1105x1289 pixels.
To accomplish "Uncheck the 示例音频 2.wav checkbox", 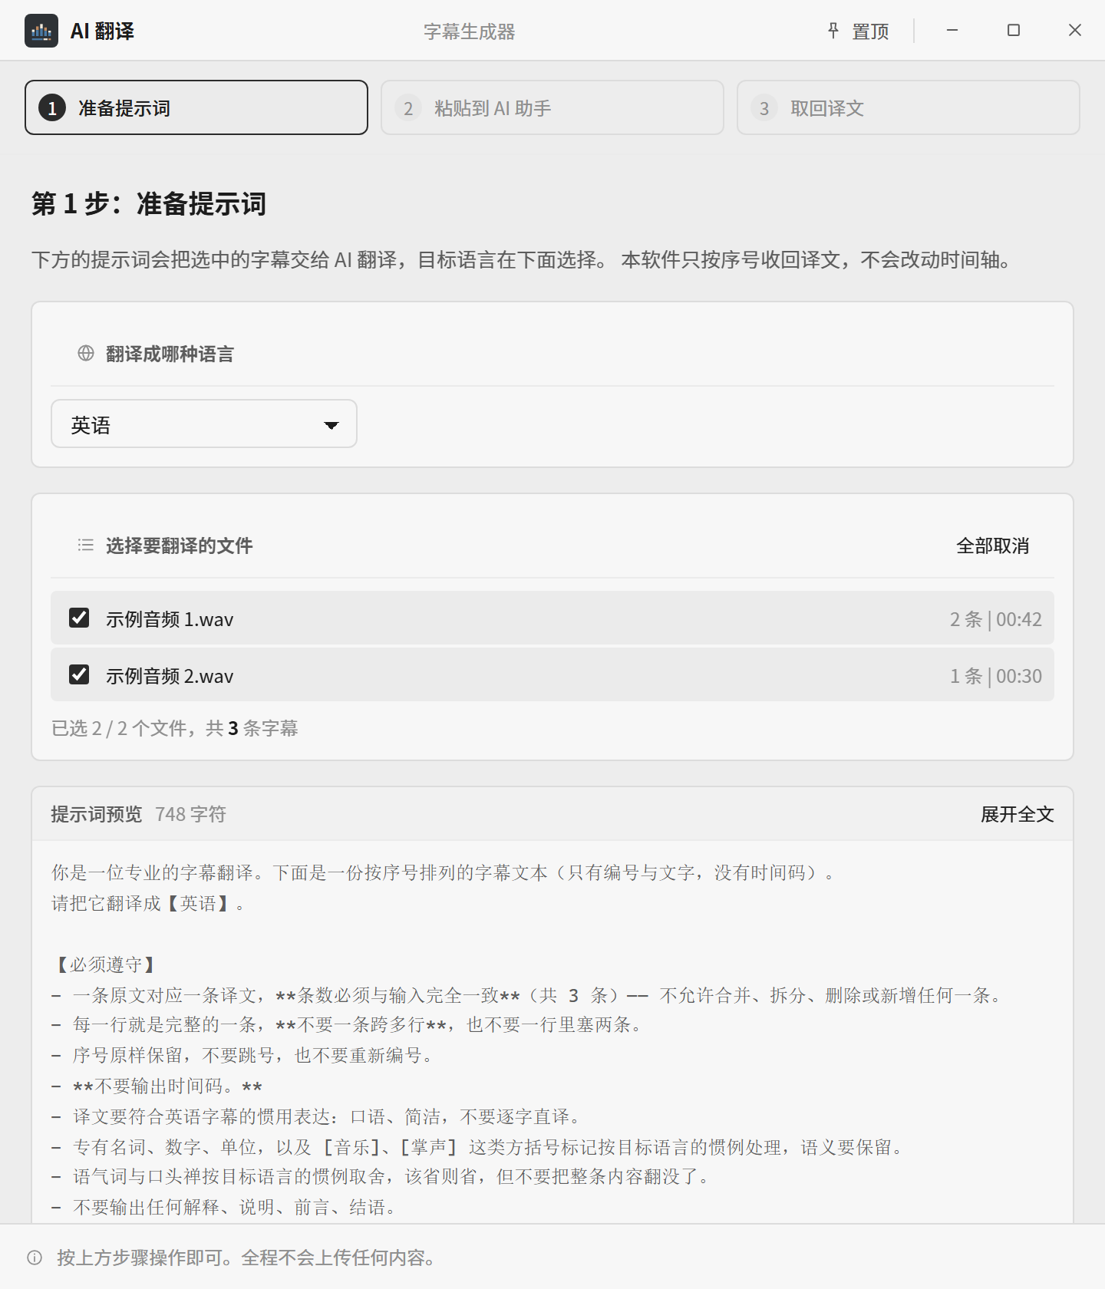I will (79, 674).
